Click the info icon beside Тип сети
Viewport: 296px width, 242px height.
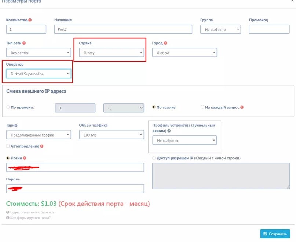(x=24, y=43)
